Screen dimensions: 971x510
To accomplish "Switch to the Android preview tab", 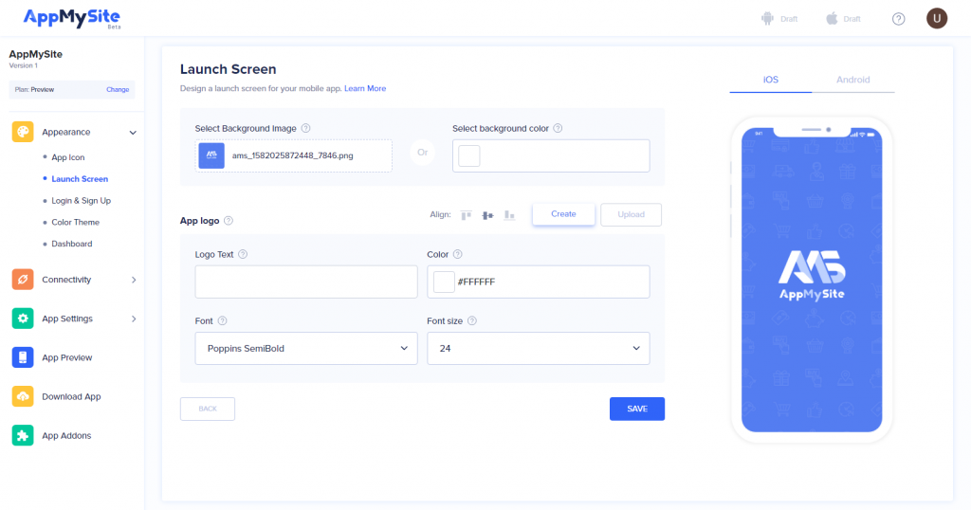I will pos(852,80).
